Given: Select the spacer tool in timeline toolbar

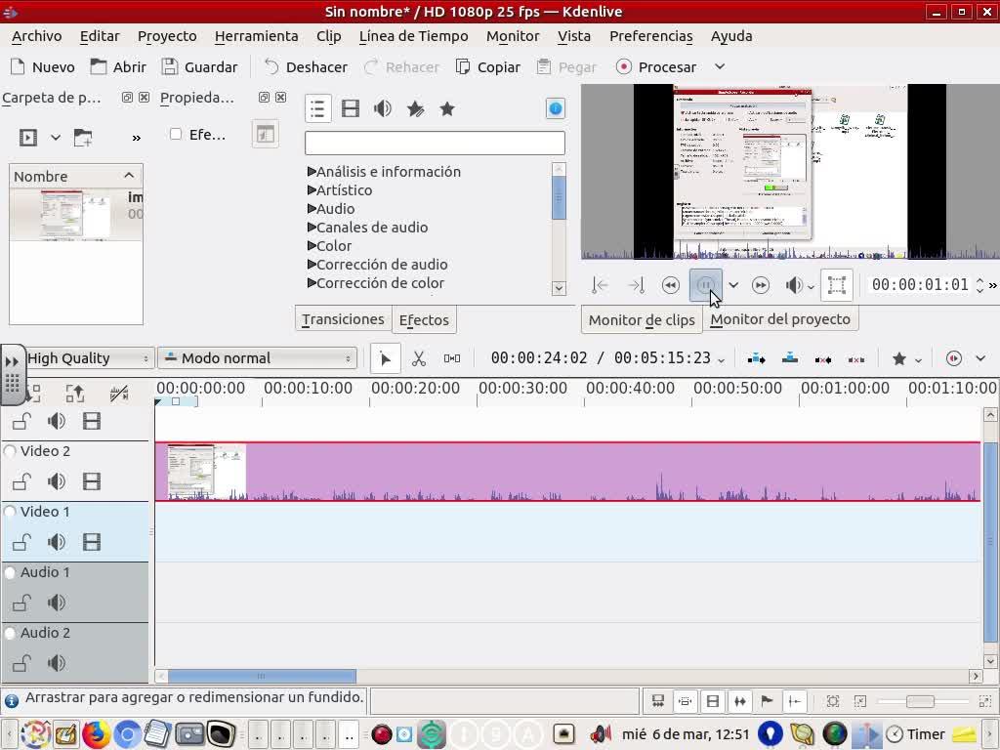Looking at the screenshot, I should pyautogui.click(x=452, y=358).
